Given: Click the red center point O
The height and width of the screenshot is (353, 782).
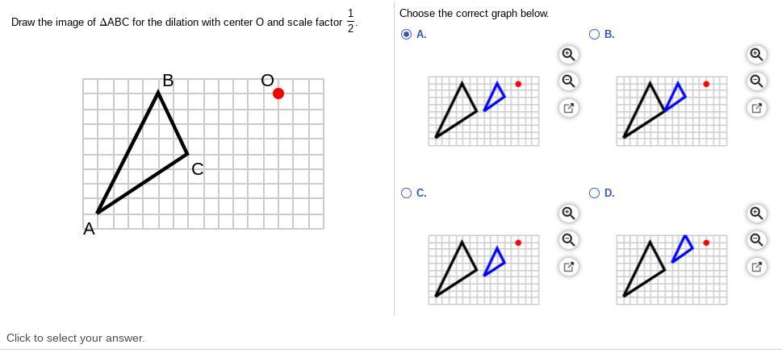Looking at the screenshot, I should tap(278, 93).
